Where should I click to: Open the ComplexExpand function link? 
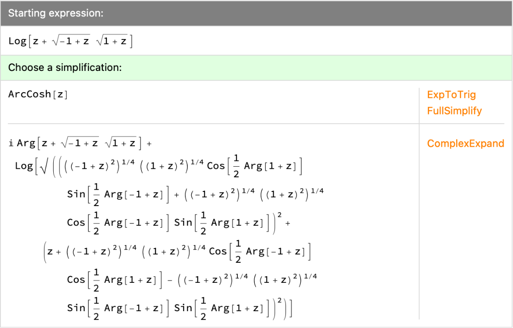pos(465,144)
